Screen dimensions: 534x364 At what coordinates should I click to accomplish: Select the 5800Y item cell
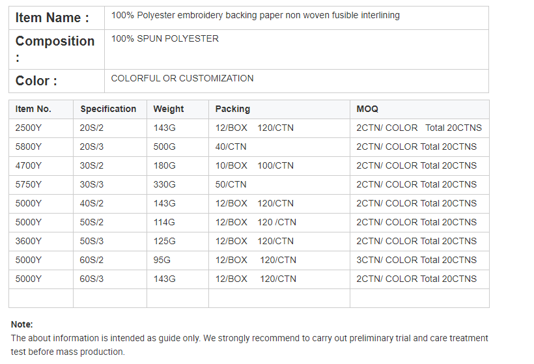pos(29,147)
